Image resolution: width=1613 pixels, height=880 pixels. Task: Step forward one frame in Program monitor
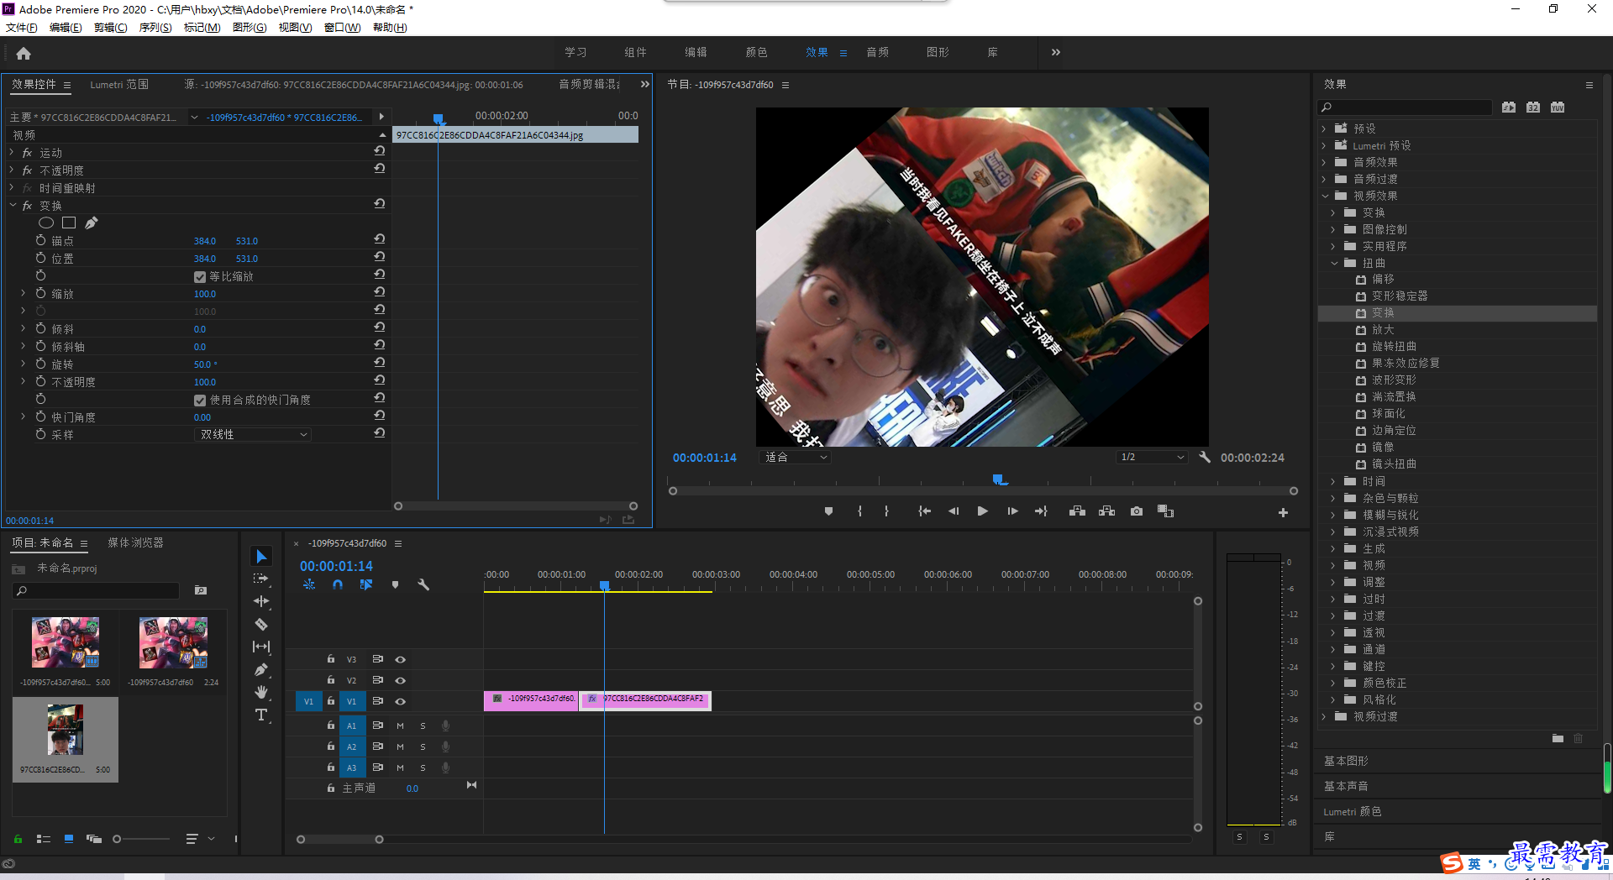coord(1012,511)
